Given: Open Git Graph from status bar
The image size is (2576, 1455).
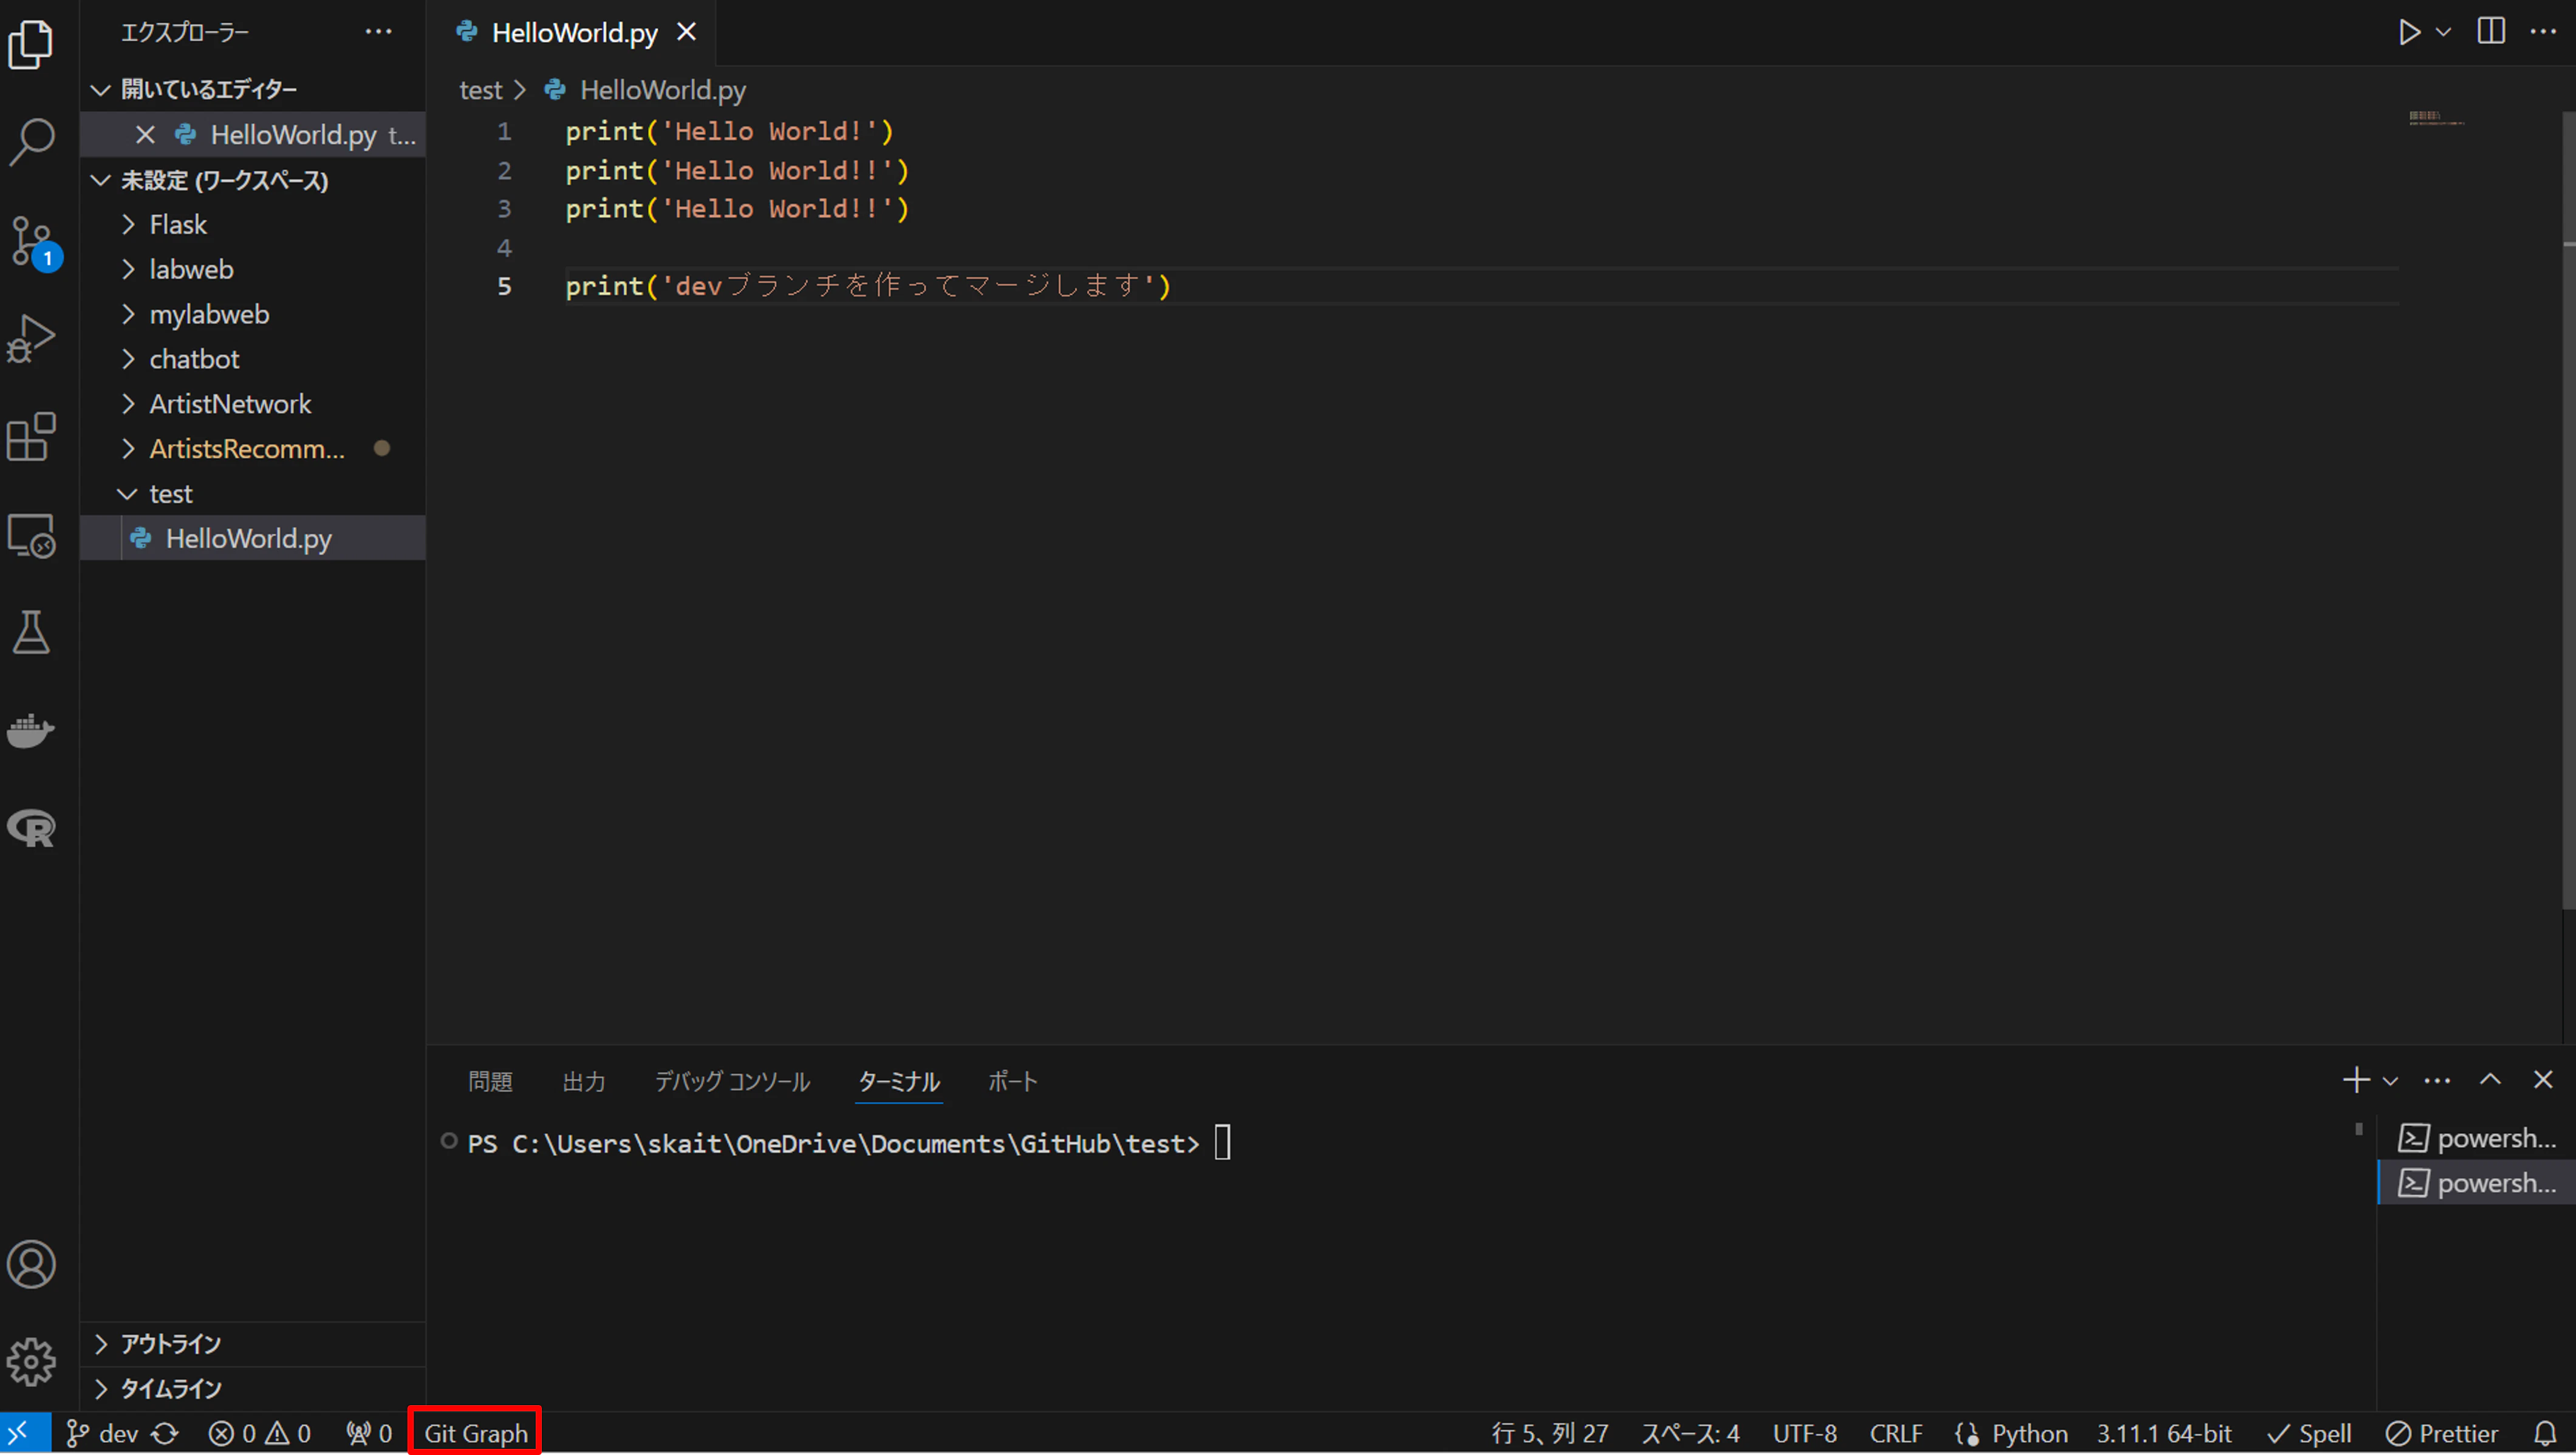Looking at the screenshot, I should coord(475,1433).
